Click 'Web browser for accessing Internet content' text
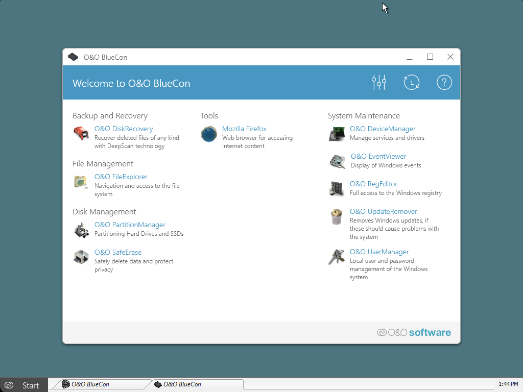The width and height of the screenshot is (523, 392). click(257, 142)
